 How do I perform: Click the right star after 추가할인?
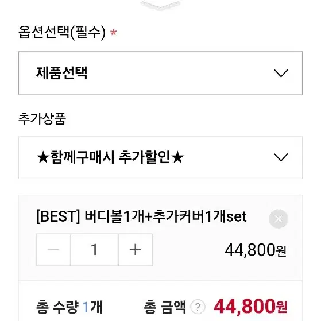point(177,158)
